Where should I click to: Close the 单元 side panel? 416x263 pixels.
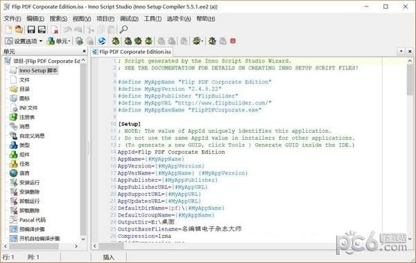pos(84,51)
